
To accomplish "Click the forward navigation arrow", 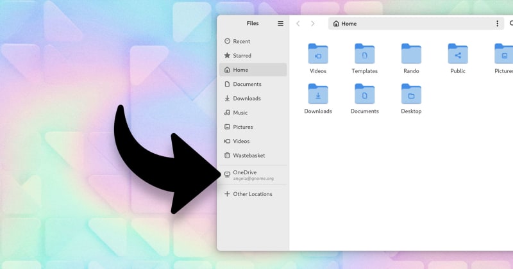I will pyautogui.click(x=312, y=24).
